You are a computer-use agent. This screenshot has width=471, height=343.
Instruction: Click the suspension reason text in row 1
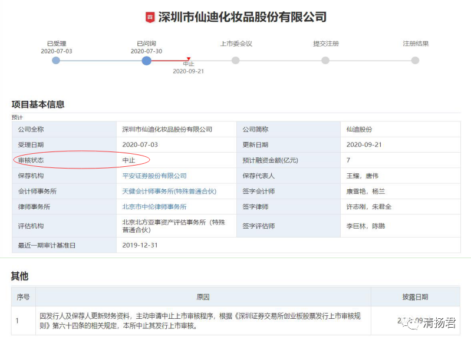tap(200, 321)
